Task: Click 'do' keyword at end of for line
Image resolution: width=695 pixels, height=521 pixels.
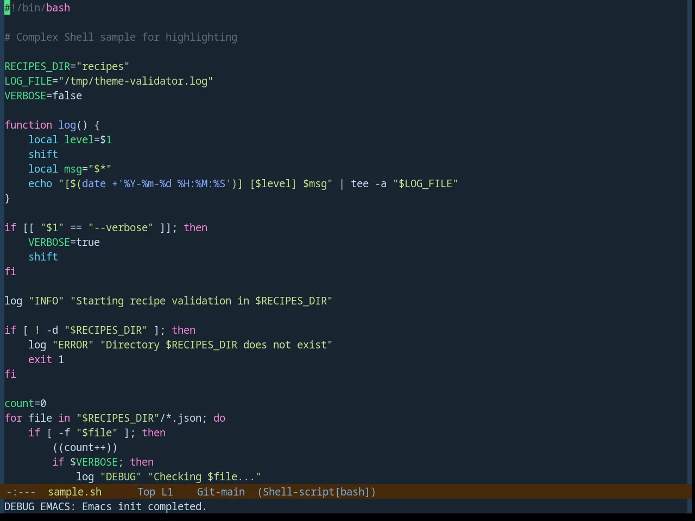Action: coord(219,418)
